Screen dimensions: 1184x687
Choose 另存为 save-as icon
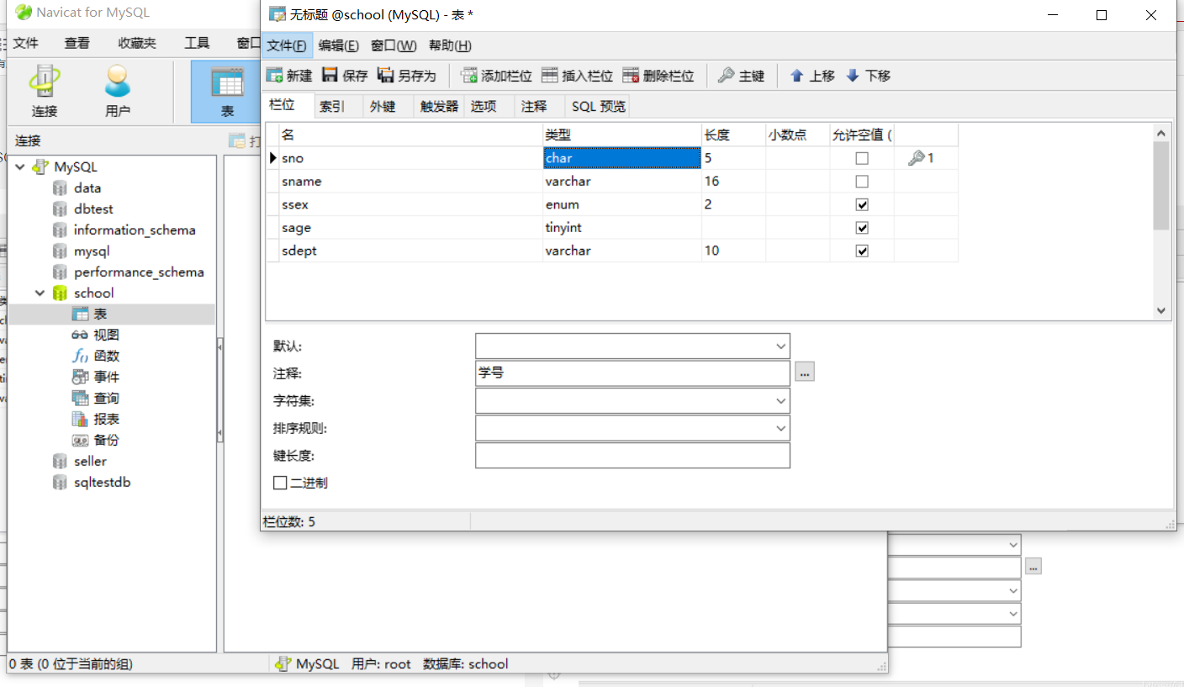click(407, 76)
